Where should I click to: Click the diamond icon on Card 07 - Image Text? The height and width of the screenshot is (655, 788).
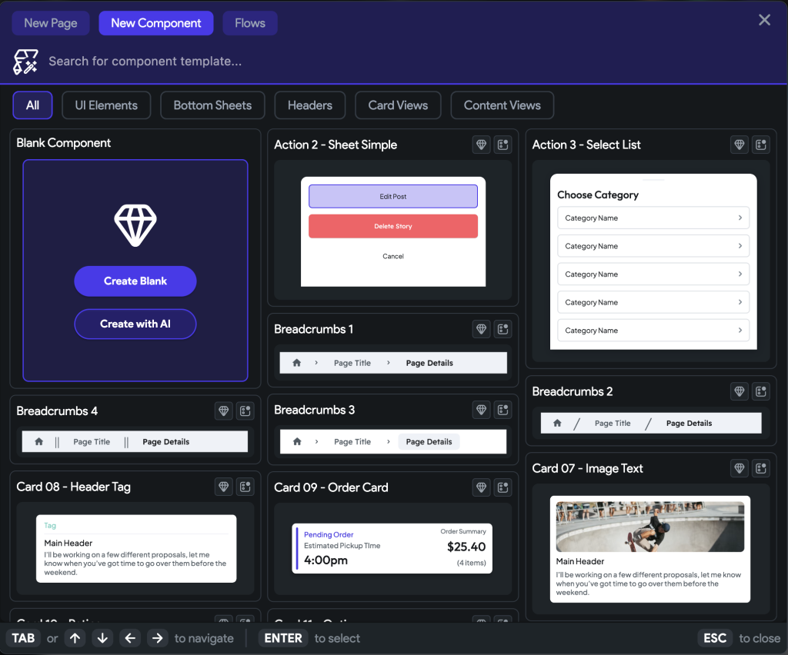(x=739, y=468)
